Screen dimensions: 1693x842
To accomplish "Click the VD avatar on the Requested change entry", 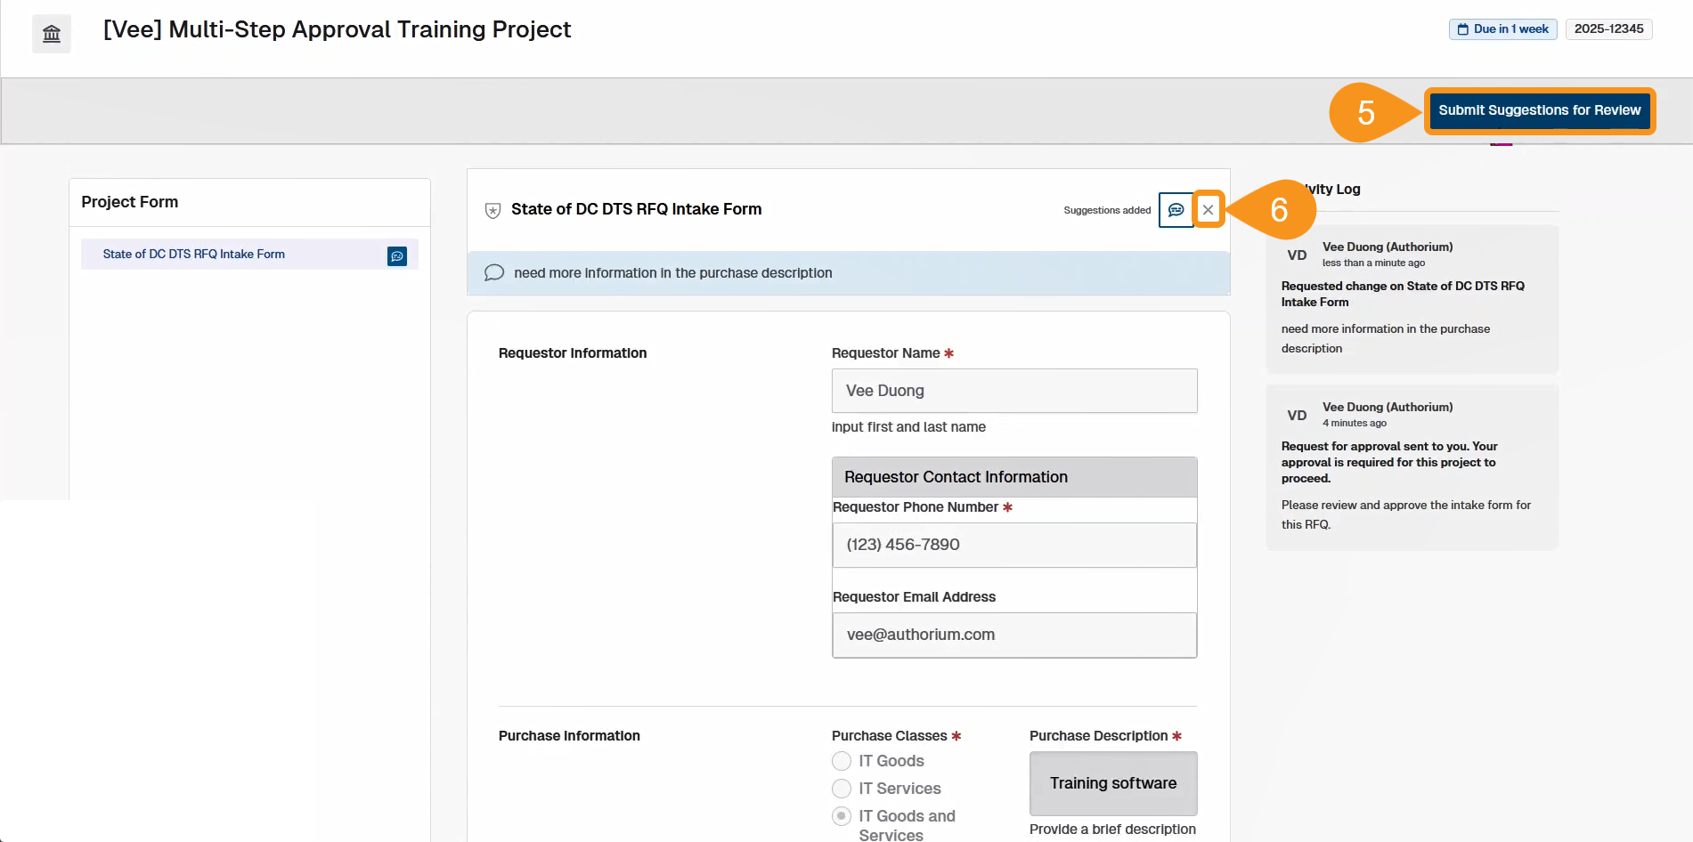I will [1297, 255].
